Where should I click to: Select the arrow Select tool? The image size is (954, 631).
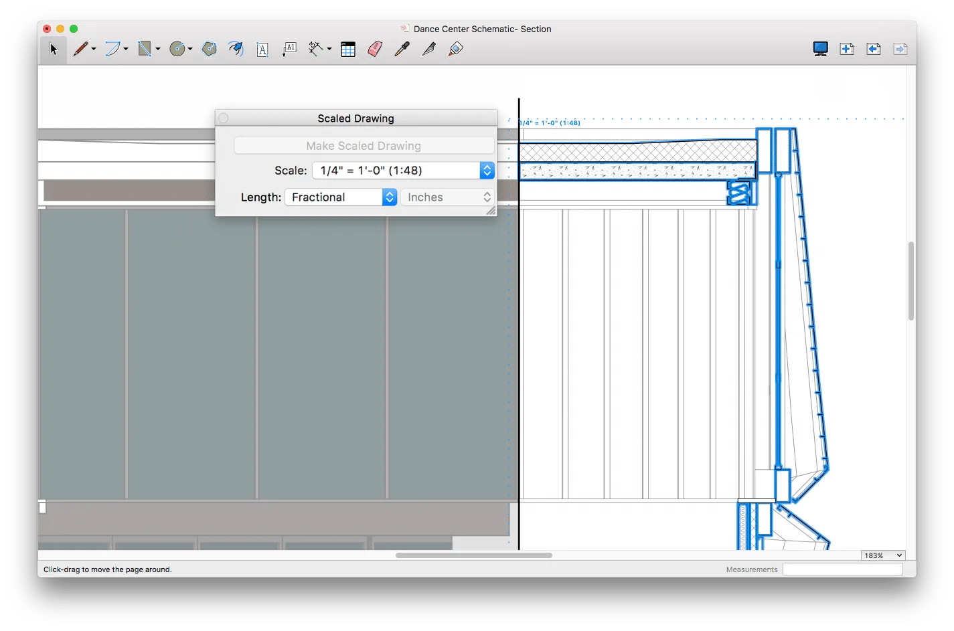[54, 49]
